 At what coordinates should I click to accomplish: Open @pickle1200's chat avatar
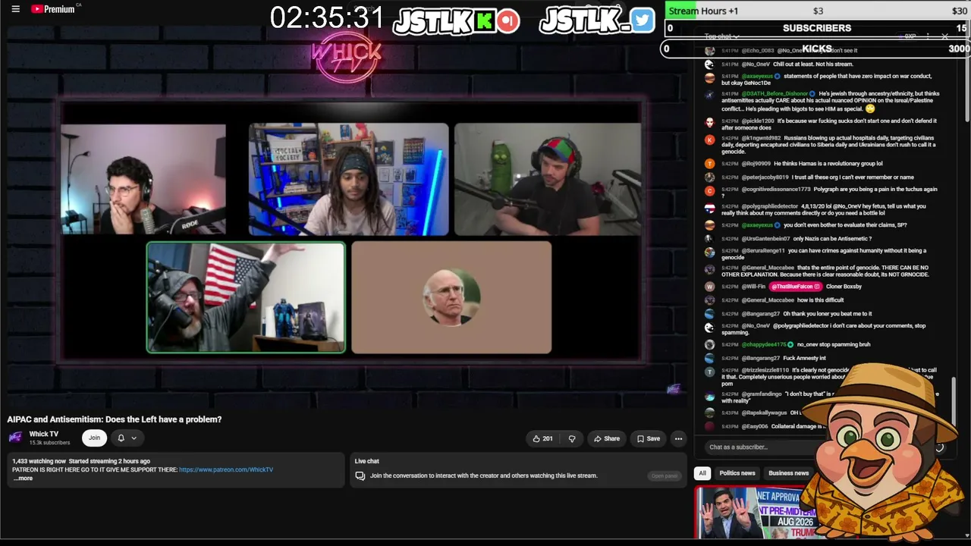709,121
